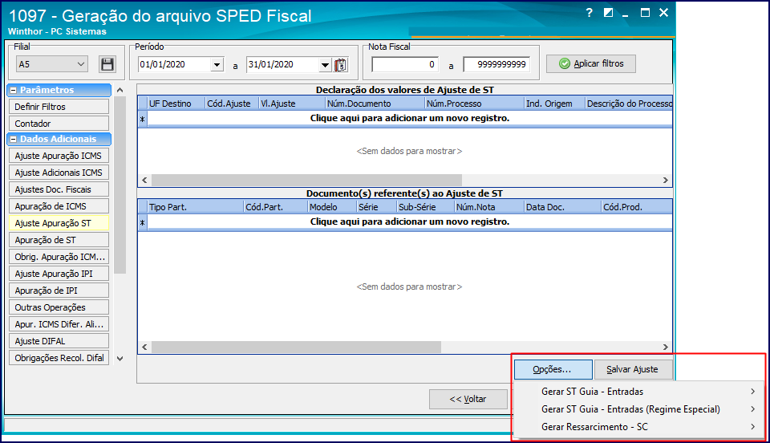The image size is (770, 443).
Task: Click the Núm.Processo column header
Action: [474, 104]
